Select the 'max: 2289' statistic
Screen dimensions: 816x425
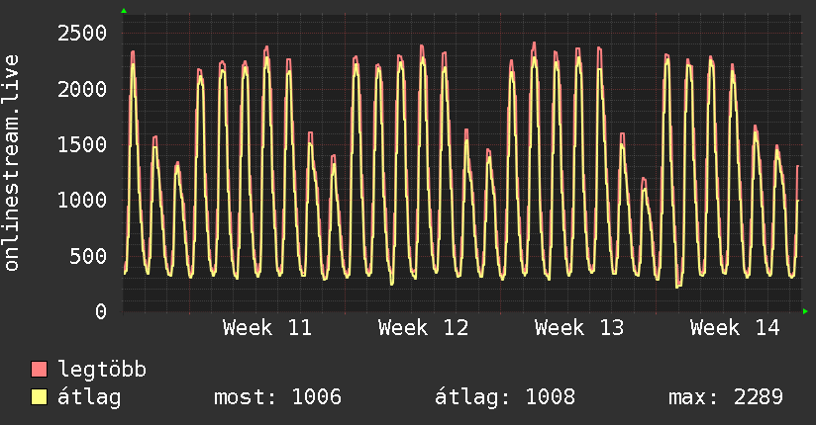click(726, 397)
